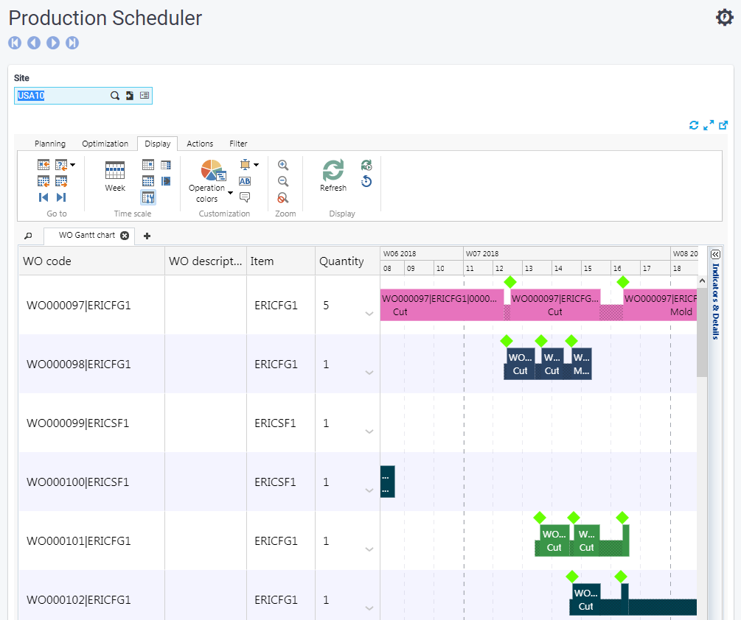The height and width of the screenshot is (620, 741).
Task: Click the zoom out magnifier icon
Action: pyautogui.click(x=282, y=182)
